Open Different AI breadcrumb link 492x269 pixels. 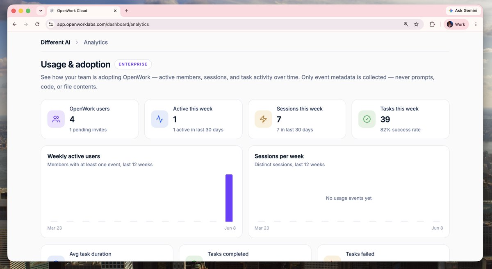click(55, 42)
